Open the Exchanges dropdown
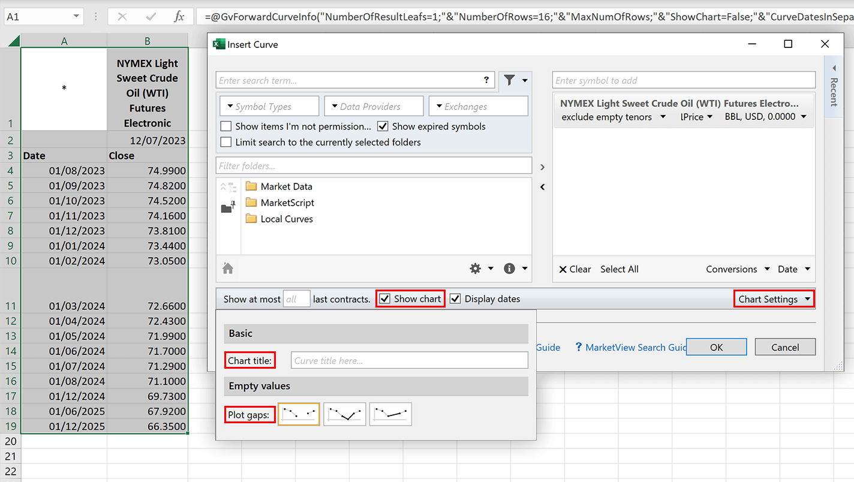Image resolution: width=854 pixels, height=482 pixels. click(x=478, y=106)
